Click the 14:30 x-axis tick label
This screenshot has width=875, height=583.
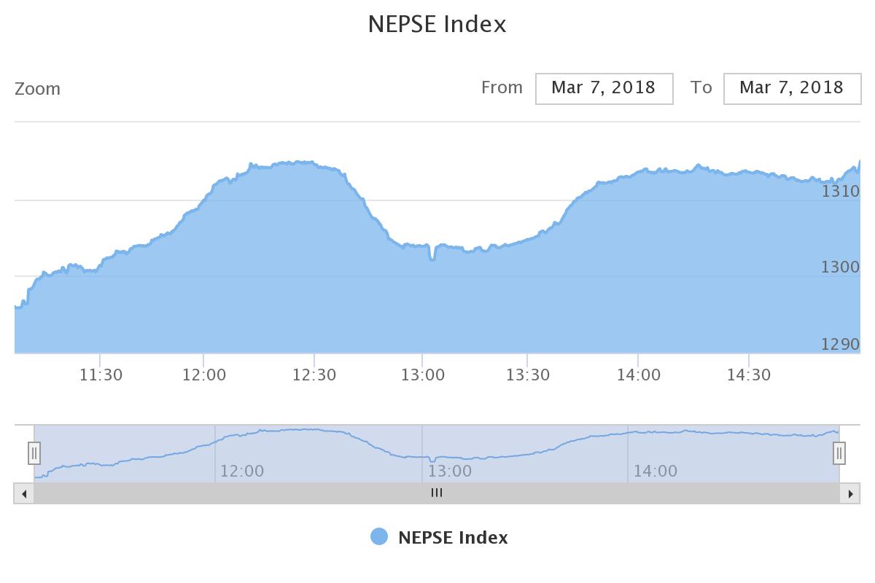tap(748, 375)
